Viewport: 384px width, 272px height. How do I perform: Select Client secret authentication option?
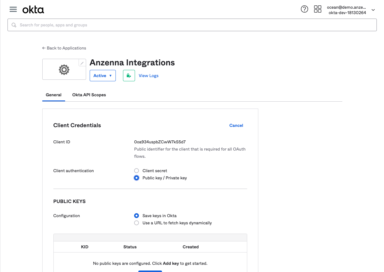(136, 171)
